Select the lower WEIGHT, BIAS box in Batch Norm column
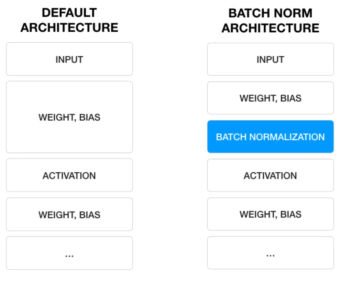Viewport: 340px width, 282px height. (x=271, y=214)
